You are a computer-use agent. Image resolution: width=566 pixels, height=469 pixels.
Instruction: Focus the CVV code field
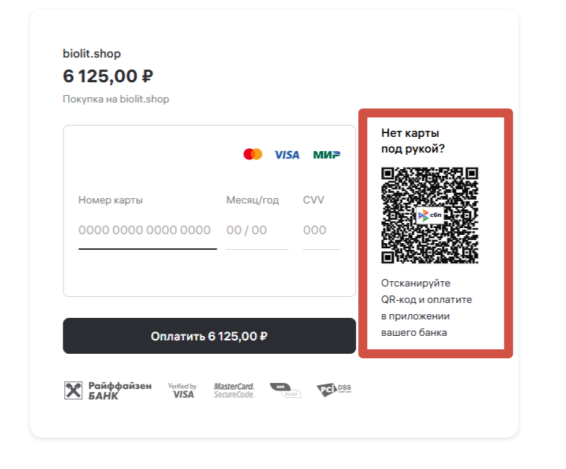(322, 230)
